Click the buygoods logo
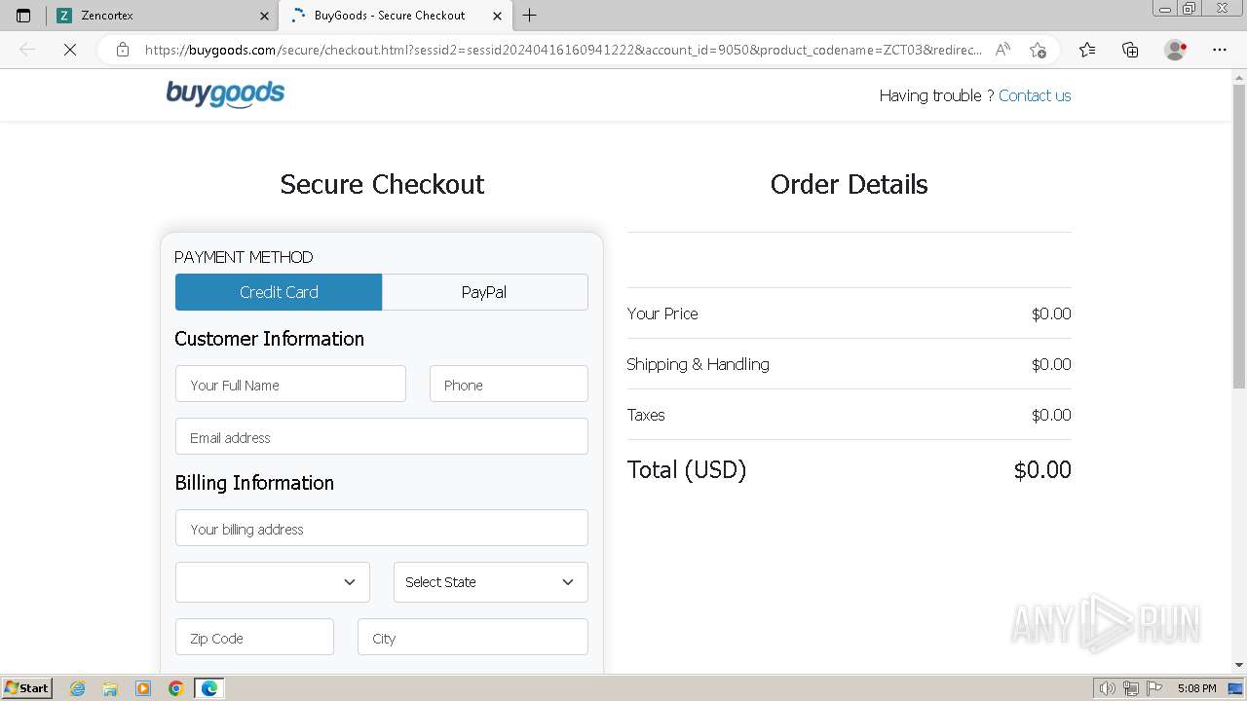Screen dimensions: 1247x701 click(225, 94)
